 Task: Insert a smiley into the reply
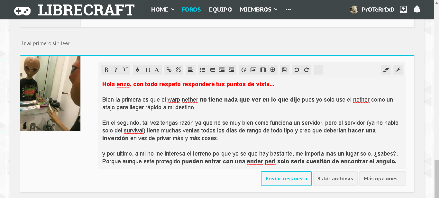click(x=244, y=70)
